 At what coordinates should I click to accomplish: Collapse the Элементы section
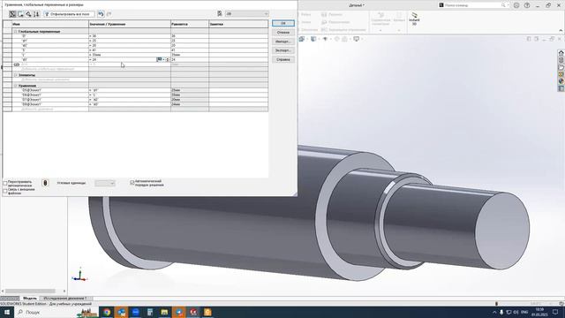[x=16, y=75]
